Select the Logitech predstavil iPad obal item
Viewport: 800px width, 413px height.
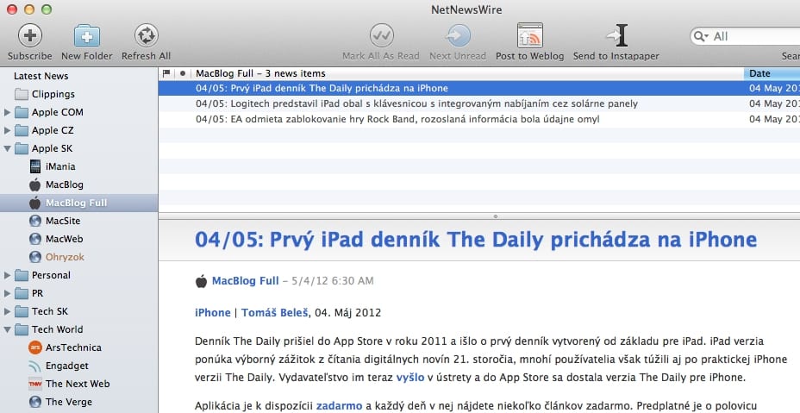[x=479, y=103]
